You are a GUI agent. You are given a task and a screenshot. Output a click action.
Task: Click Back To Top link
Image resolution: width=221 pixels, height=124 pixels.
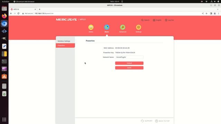(x=162, y=121)
